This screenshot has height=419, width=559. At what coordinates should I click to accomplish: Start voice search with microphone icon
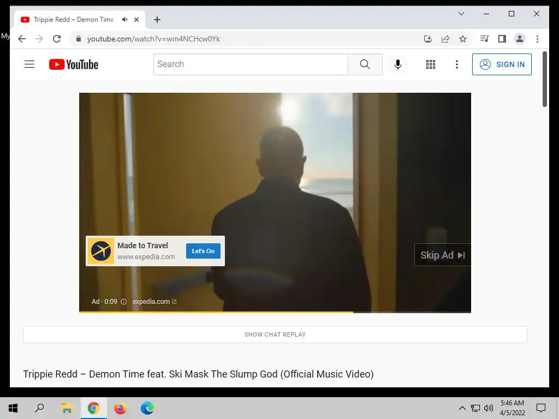tap(398, 64)
